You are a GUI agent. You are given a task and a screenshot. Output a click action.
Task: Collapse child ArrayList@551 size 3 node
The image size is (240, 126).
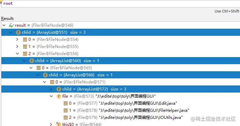11,32
